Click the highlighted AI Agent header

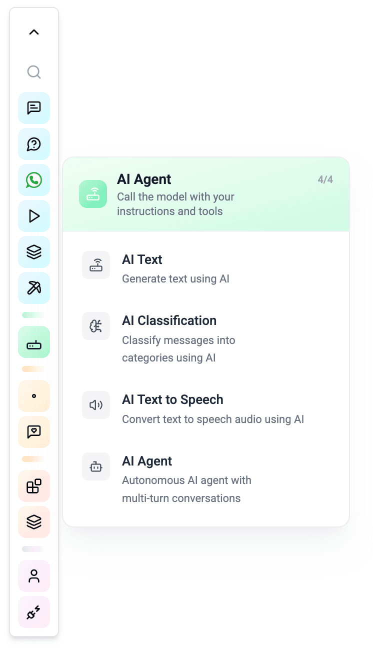click(x=205, y=194)
